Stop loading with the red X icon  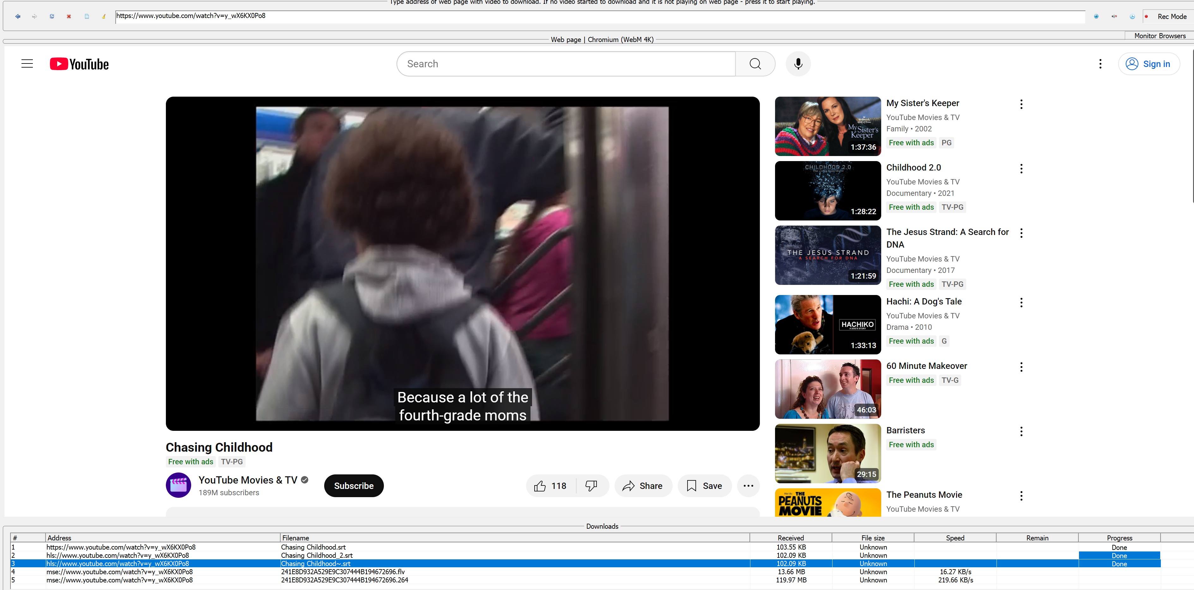(x=69, y=16)
